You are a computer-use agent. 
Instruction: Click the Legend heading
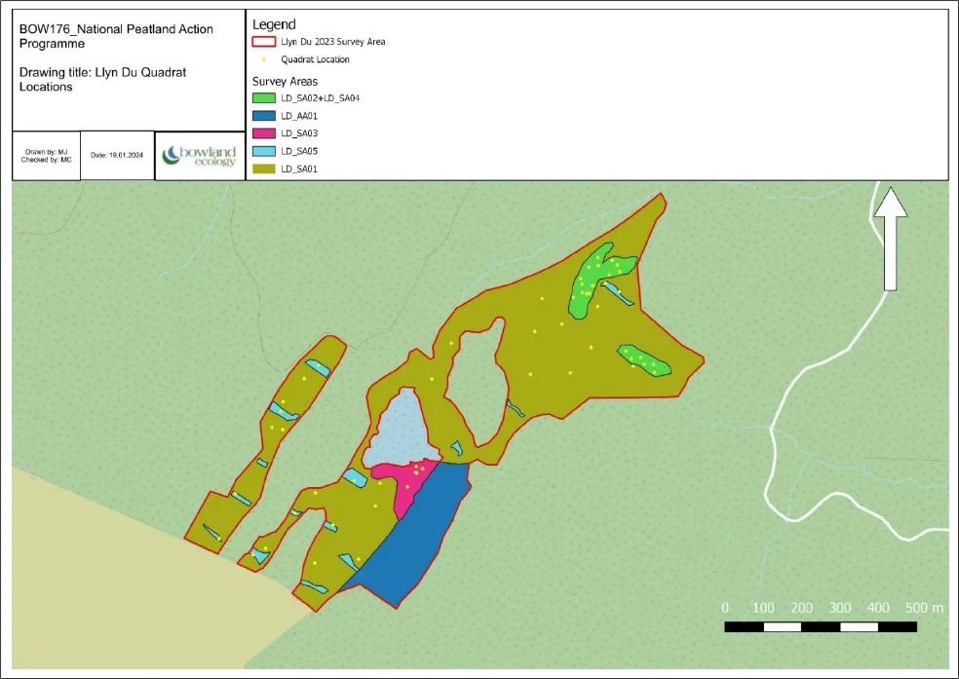274,23
